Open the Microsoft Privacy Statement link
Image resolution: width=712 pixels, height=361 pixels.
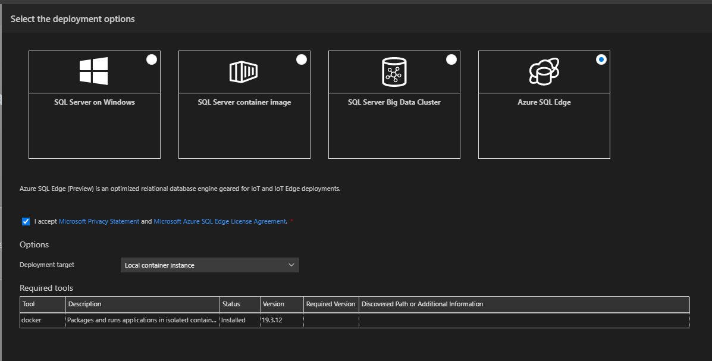99,221
